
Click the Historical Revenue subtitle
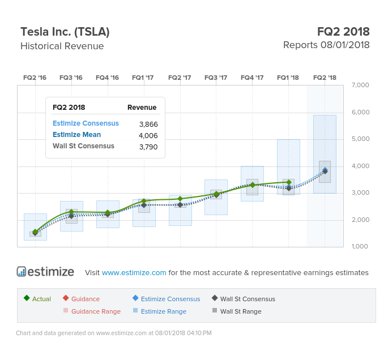click(62, 46)
